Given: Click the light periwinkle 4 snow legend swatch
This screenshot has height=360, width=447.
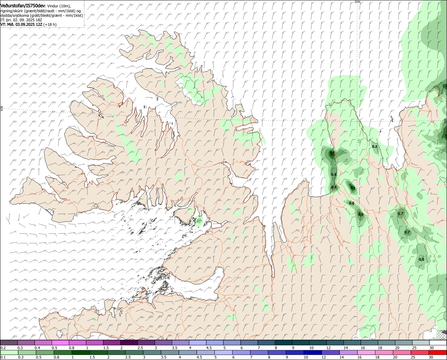Looking at the screenshot, I should point(198,343).
